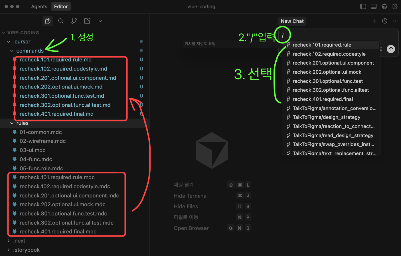Click the '채팅 열기' shortcut hint

[x=184, y=185]
